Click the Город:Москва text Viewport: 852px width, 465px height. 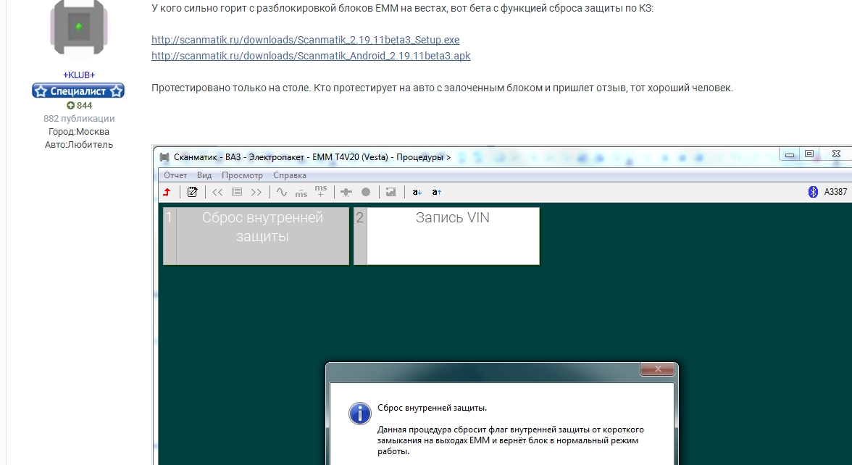click(79, 132)
